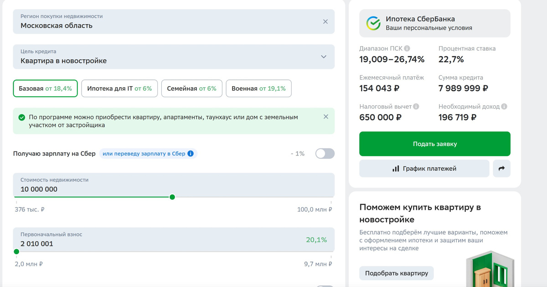Click green checkmark icon in notice
This screenshot has height=287, width=547.
tap(21, 117)
